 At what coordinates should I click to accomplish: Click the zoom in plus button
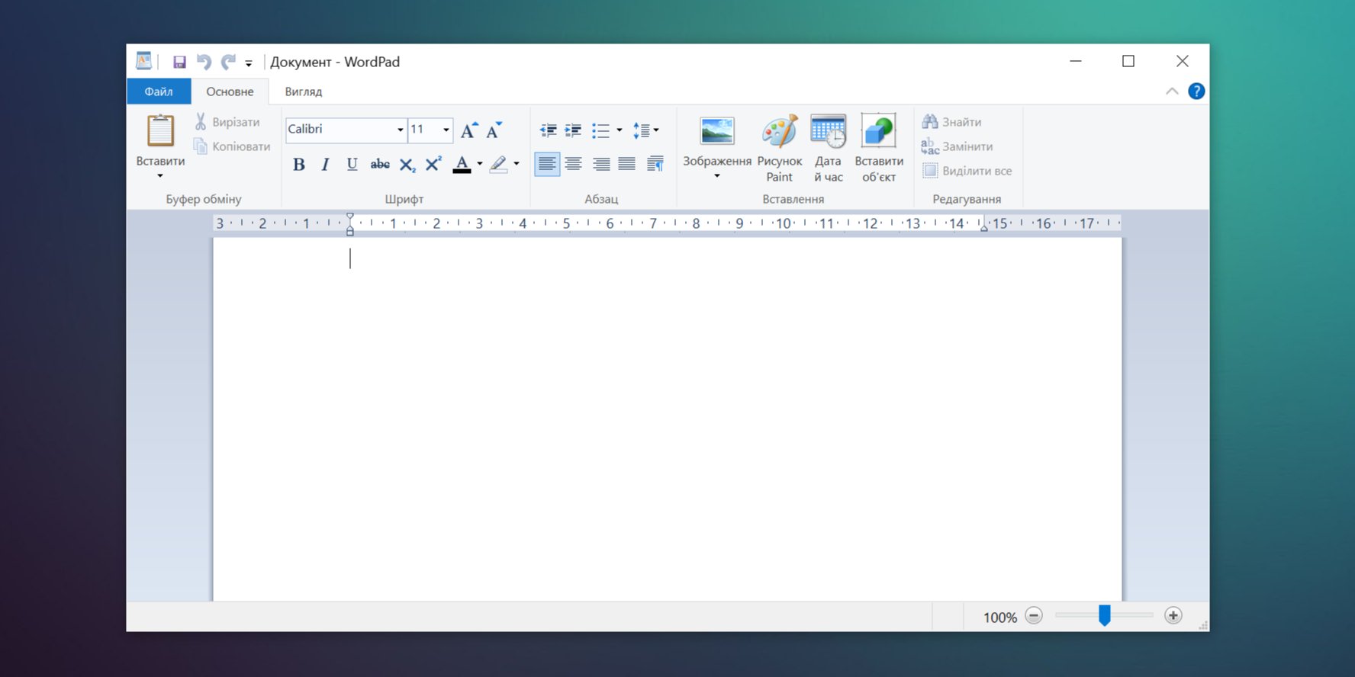tap(1173, 616)
